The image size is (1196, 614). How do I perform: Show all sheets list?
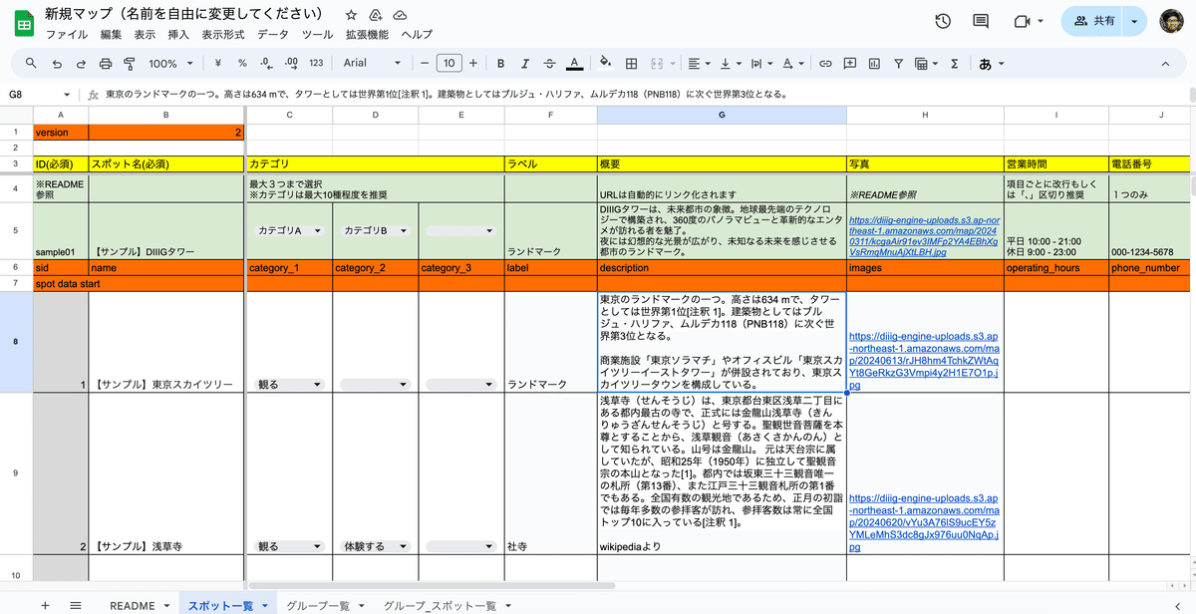click(x=76, y=605)
